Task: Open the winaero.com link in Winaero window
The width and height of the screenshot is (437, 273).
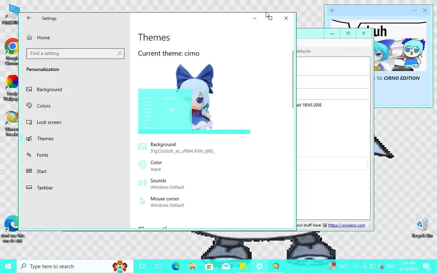Action: [x=347, y=225]
